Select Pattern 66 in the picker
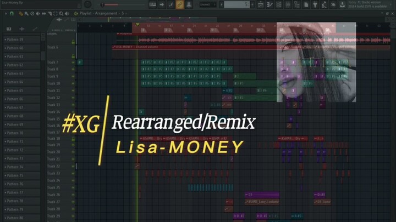Viewport: 396px width, 222px height. [x=22, y=99]
